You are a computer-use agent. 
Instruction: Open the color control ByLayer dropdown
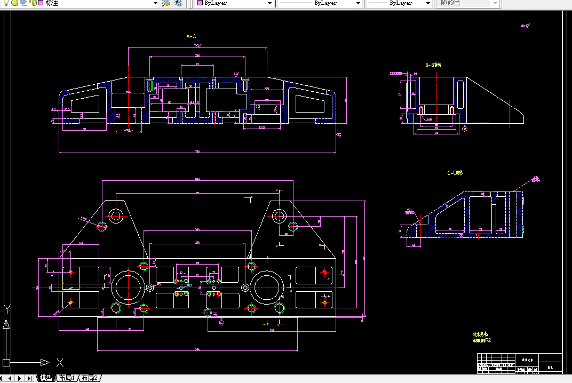(x=269, y=3)
